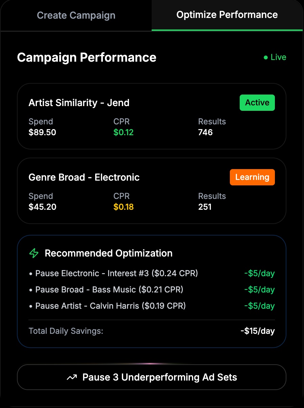Select the Optimize Performance tab
This screenshot has height=408, width=304.
(x=227, y=15)
